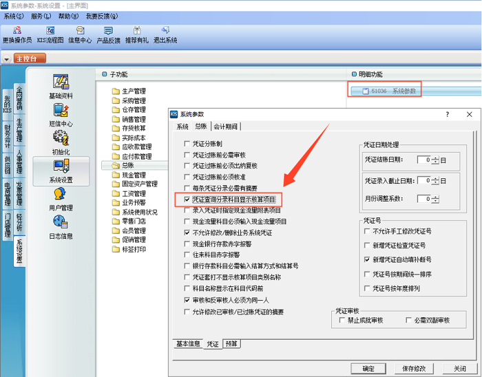Image resolution: width=482 pixels, height=377 pixels.
Task: Select the 系统 tab in the dialog
Action: 182,127
